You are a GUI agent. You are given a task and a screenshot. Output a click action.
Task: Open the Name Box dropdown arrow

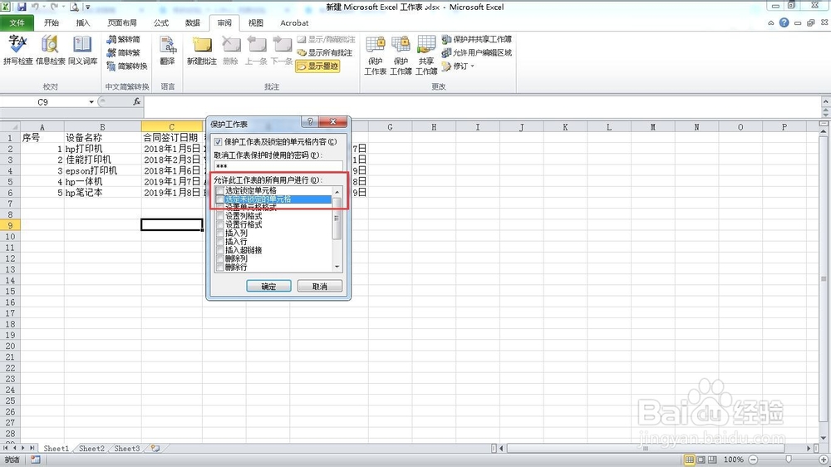(x=91, y=101)
